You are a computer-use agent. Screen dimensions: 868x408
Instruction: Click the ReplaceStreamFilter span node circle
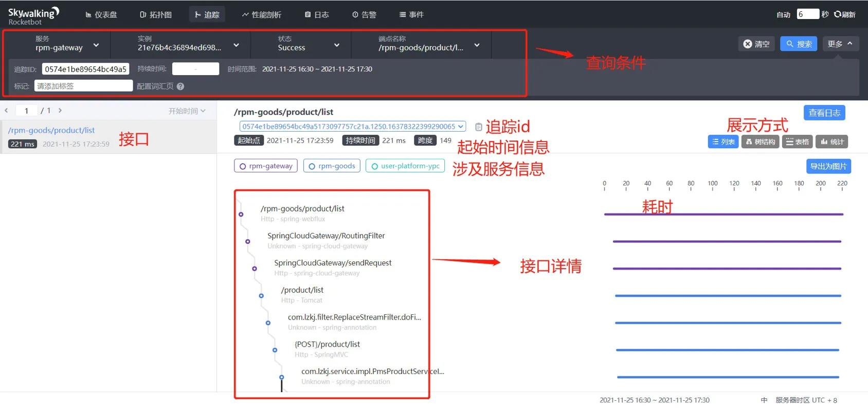click(x=268, y=323)
